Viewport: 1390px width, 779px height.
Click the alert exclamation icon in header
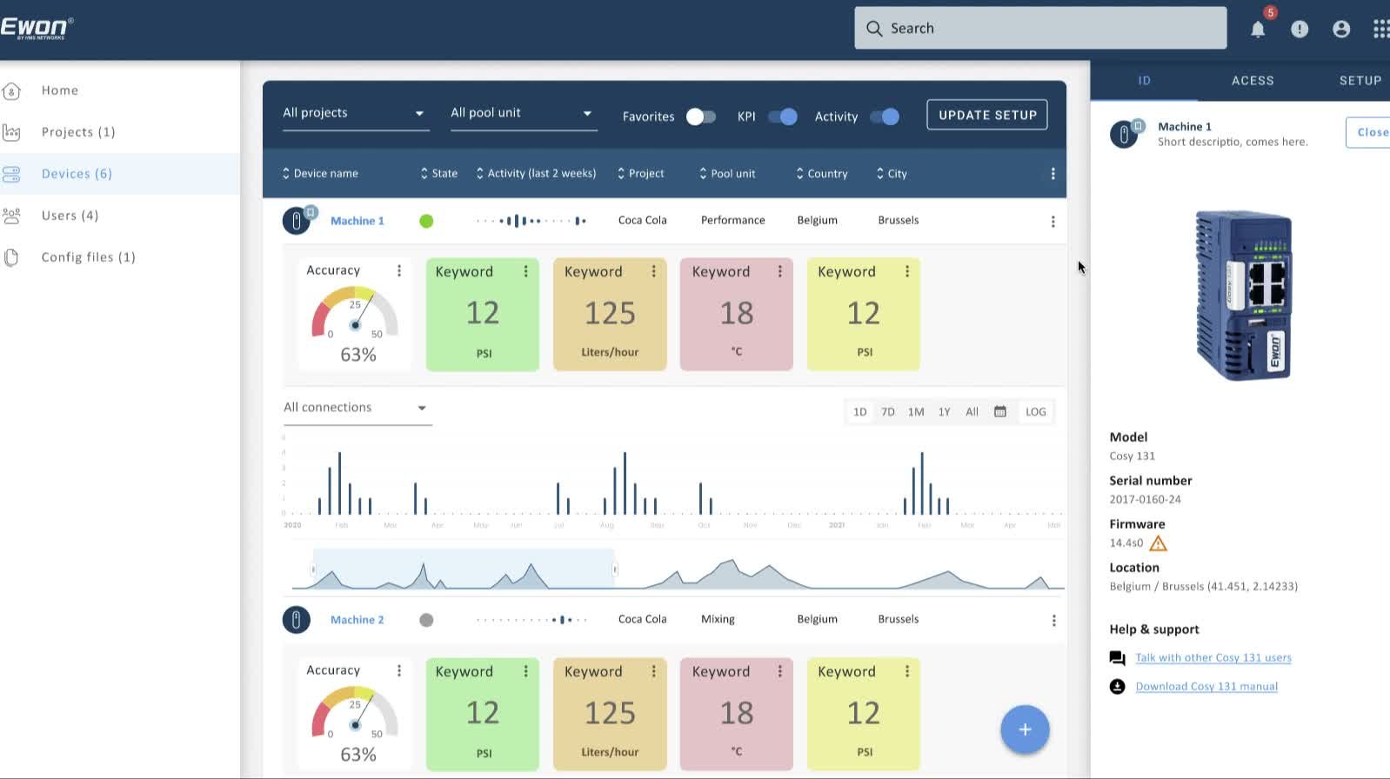point(1300,30)
